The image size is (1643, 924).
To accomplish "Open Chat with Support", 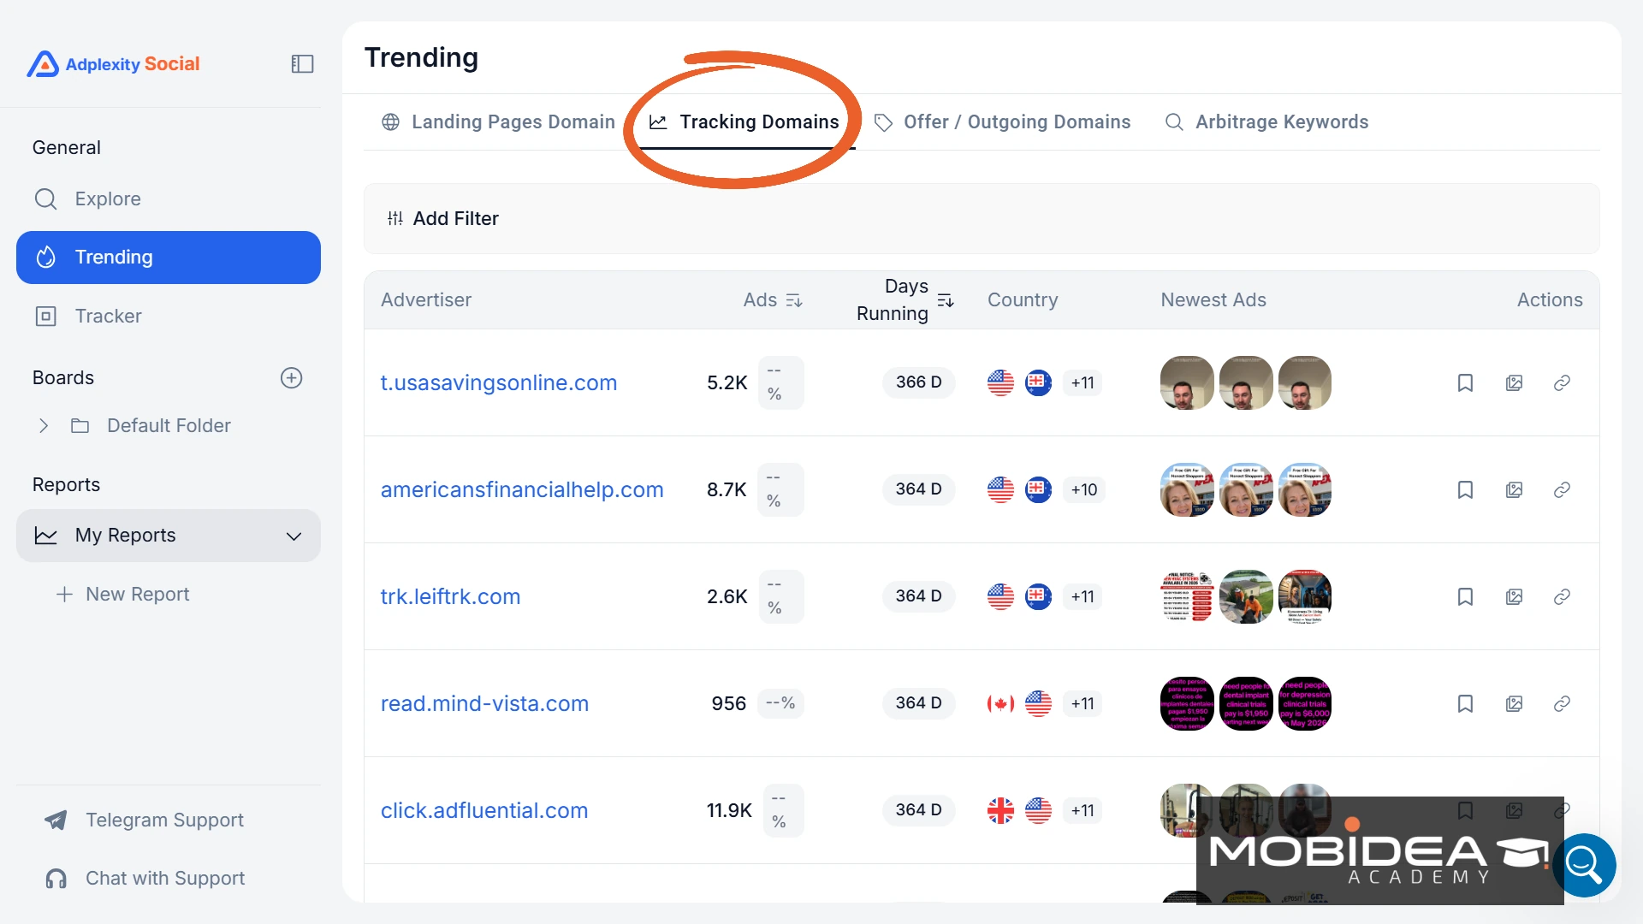I will [145, 878].
